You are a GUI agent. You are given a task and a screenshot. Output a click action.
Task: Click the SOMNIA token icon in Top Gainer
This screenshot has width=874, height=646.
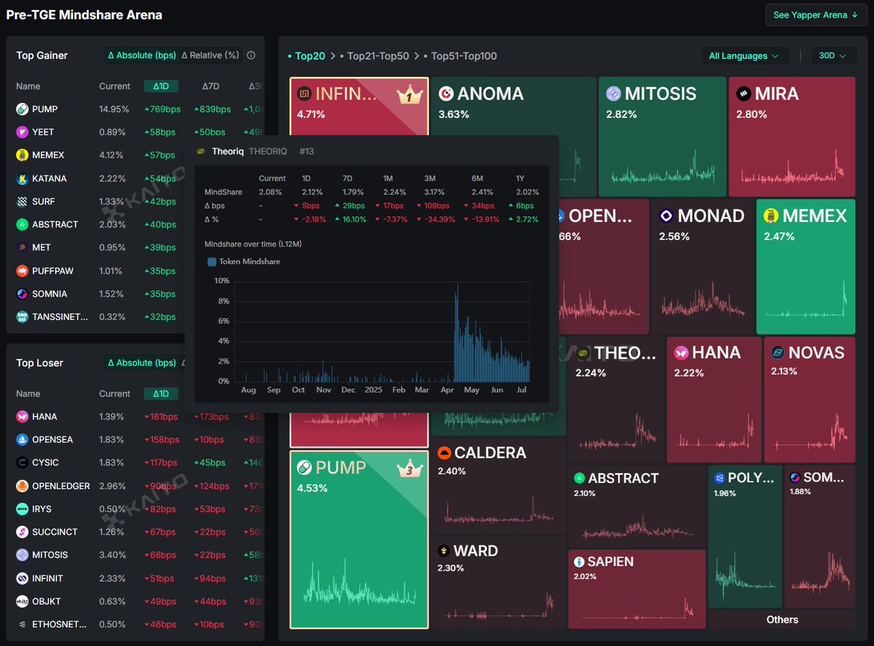point(23,294)
